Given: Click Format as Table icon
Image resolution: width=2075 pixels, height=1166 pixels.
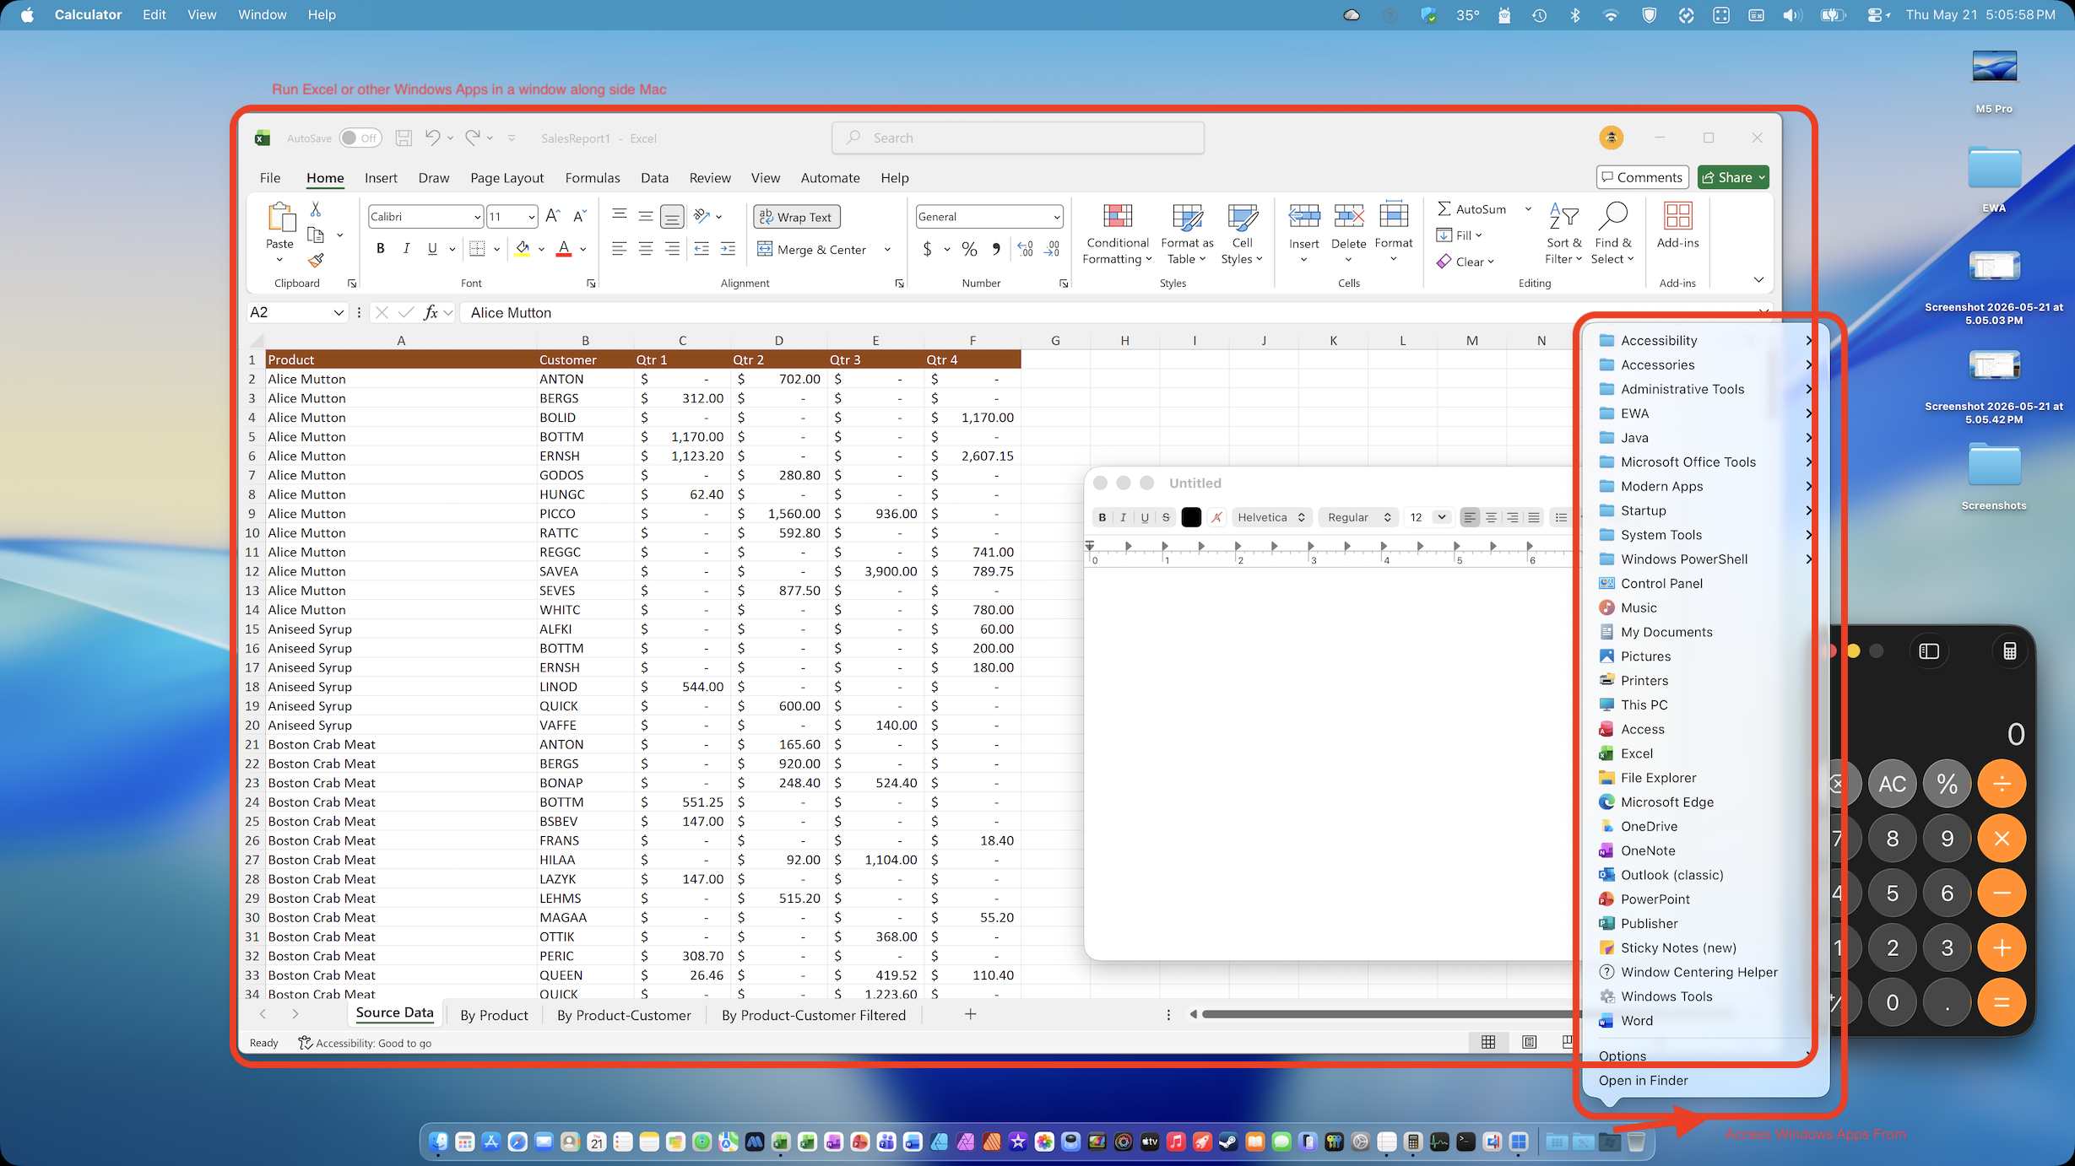Looking at the screenshot, I should tap(1187, 234).
